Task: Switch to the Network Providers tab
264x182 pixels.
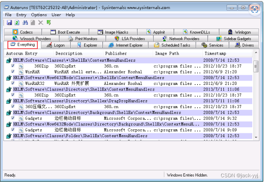Action: (x=181, y=39)
